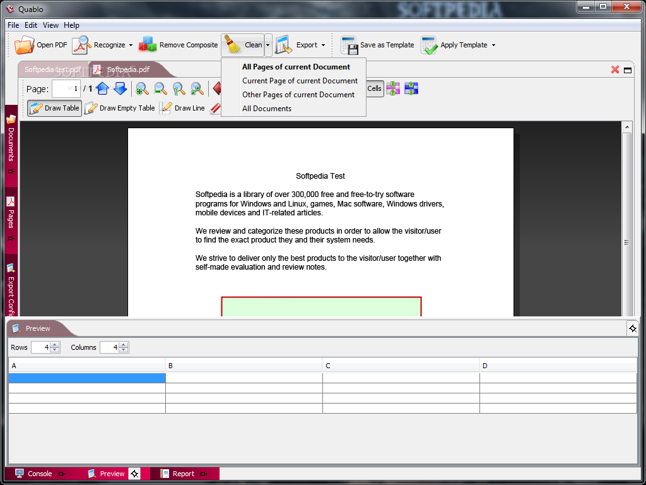Click the Open PDF folder icon

coord(25,45)
